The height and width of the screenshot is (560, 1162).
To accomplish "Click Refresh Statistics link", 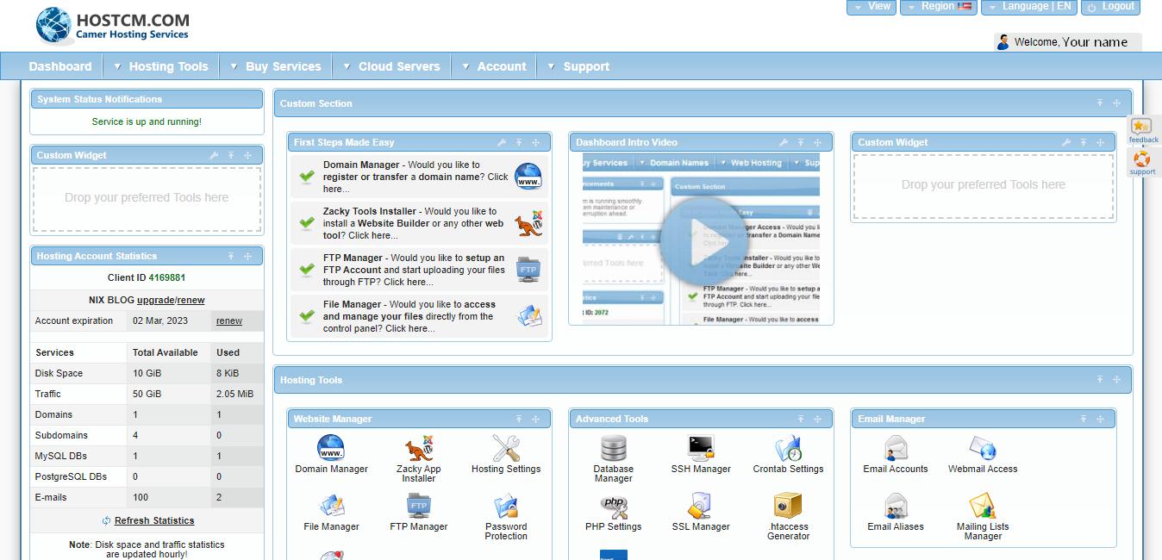I will click(x=154, y=520).
